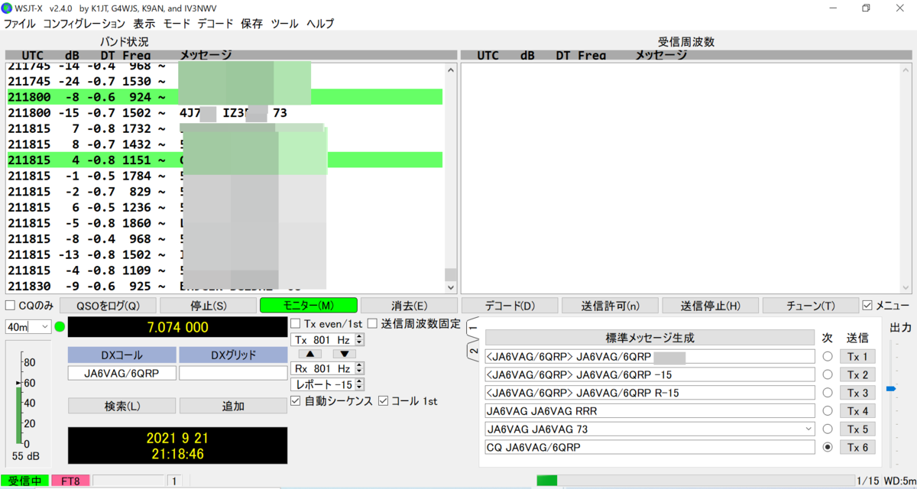This screenshot has width=917, height=489.
Task: Click the Tx 4 send button
Action: point(857,411)
